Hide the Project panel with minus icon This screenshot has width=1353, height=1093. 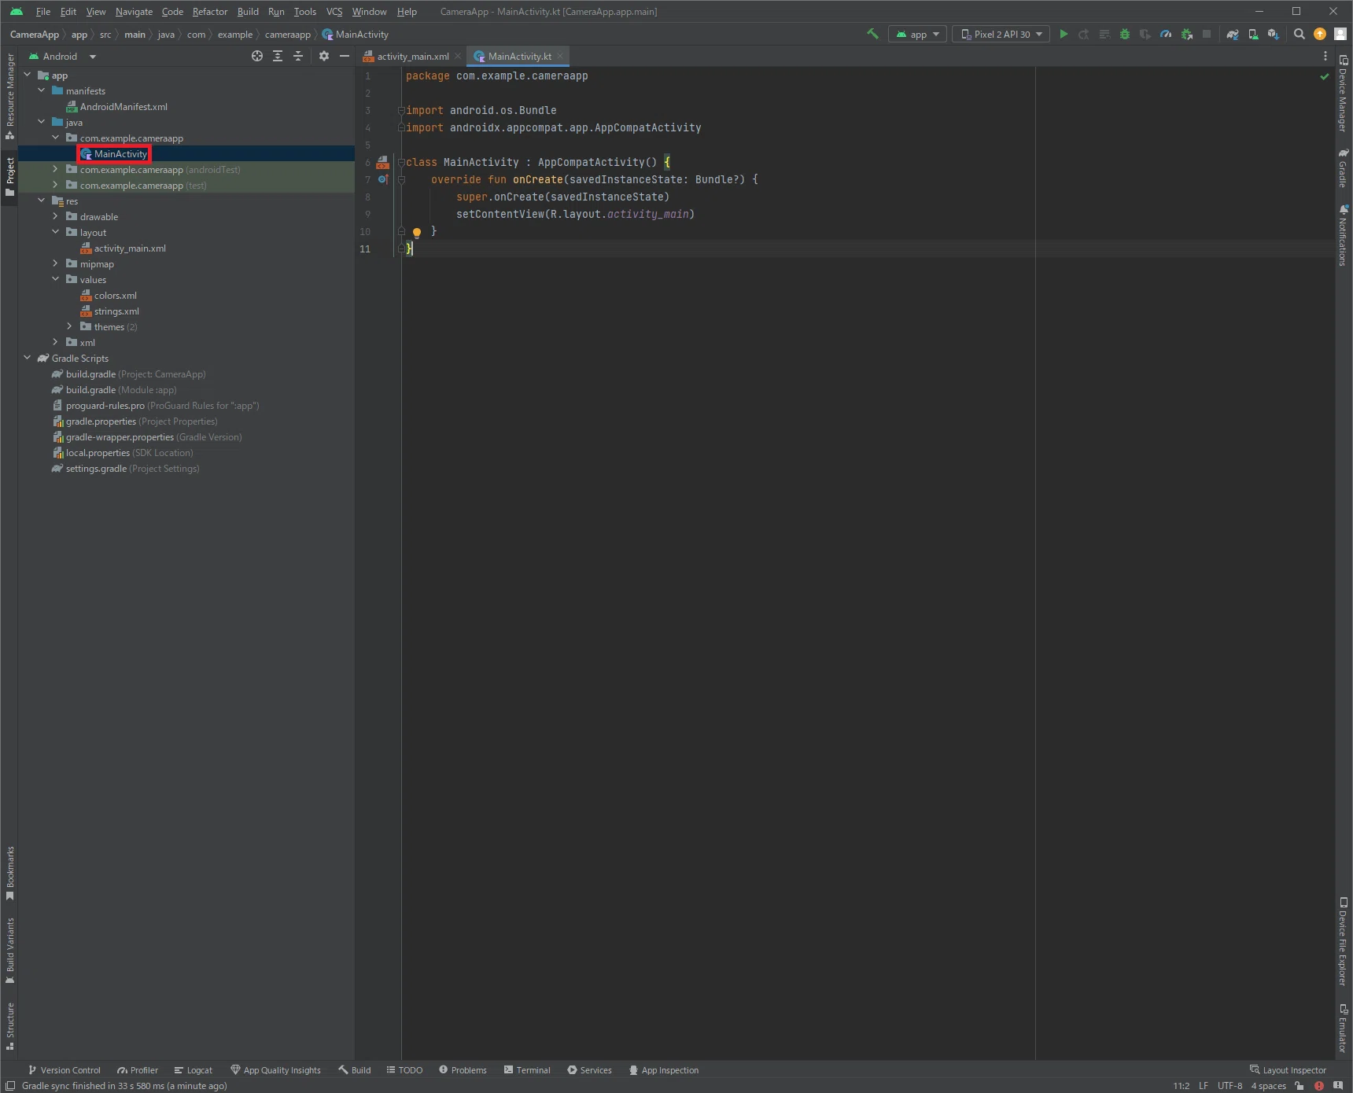pos(345,56)
